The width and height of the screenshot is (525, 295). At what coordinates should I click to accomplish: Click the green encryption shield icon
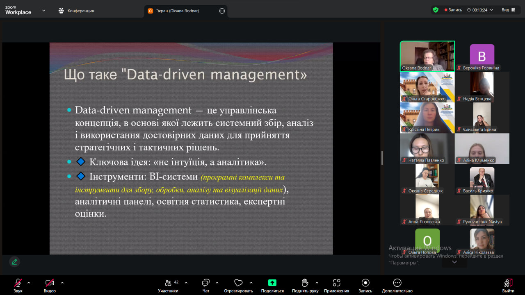[436, 10]
